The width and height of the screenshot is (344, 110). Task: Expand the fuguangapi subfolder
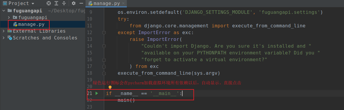(x=9, y=17)
